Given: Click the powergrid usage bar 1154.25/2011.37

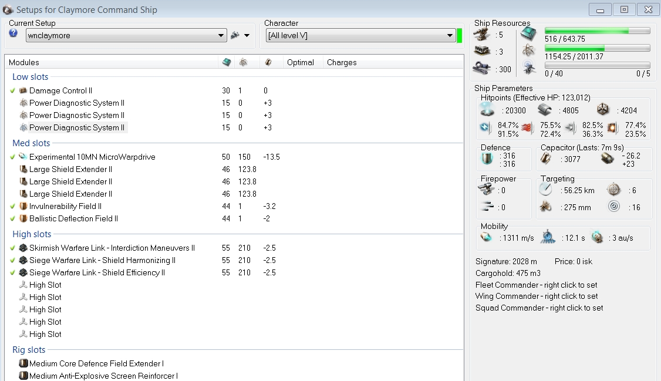Looking at the screenshot, I should [597, 48].
